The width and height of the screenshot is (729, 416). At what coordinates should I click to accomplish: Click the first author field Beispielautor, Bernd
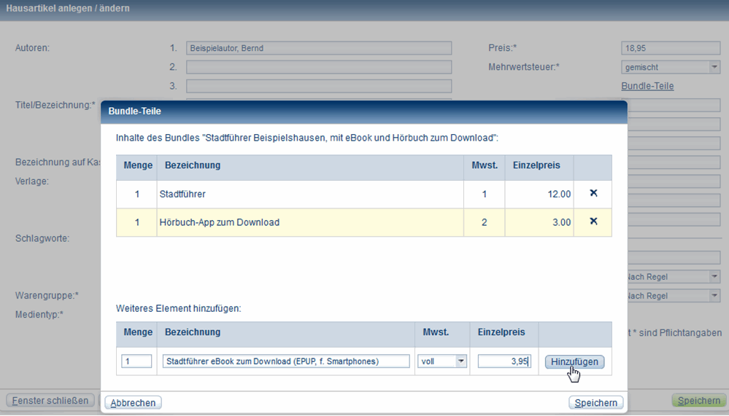click(318, 48)
